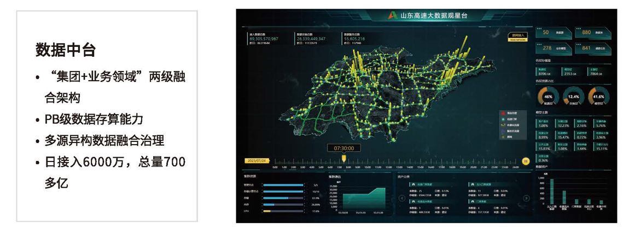Click the right arrow in the asset classification panel
The image size is (629, 227).
point(526,199)
